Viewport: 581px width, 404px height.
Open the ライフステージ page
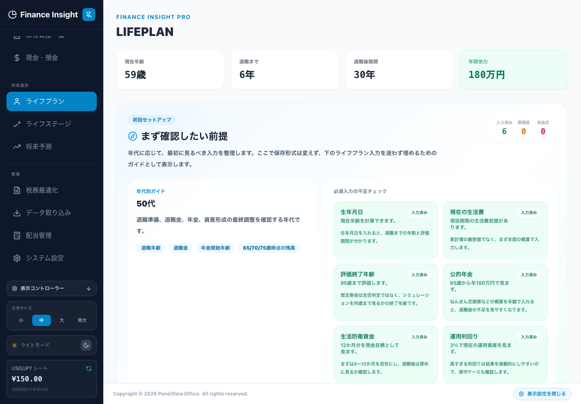point(52,124)
